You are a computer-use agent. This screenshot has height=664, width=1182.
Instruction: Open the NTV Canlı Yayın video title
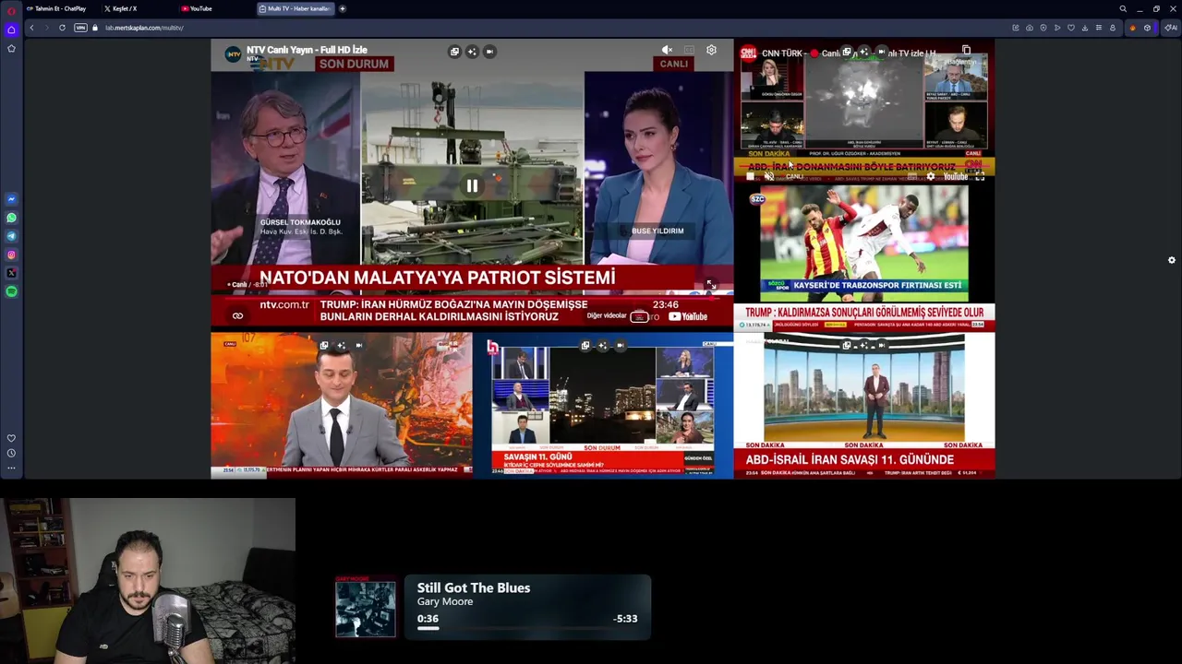[x=307, y=50]
